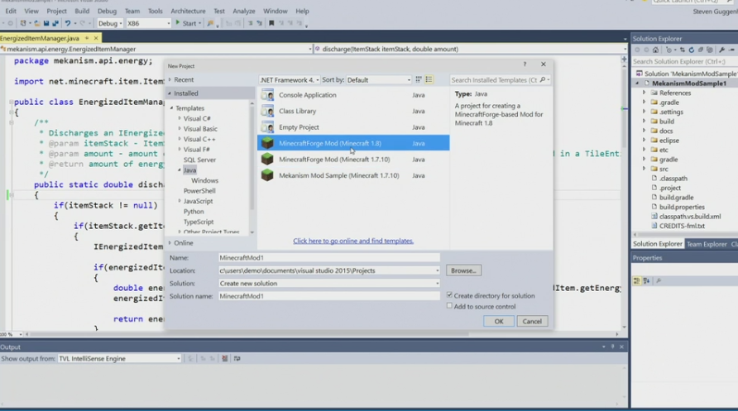
Task: Click the Browse button for location
Action: tap(463, 270)
